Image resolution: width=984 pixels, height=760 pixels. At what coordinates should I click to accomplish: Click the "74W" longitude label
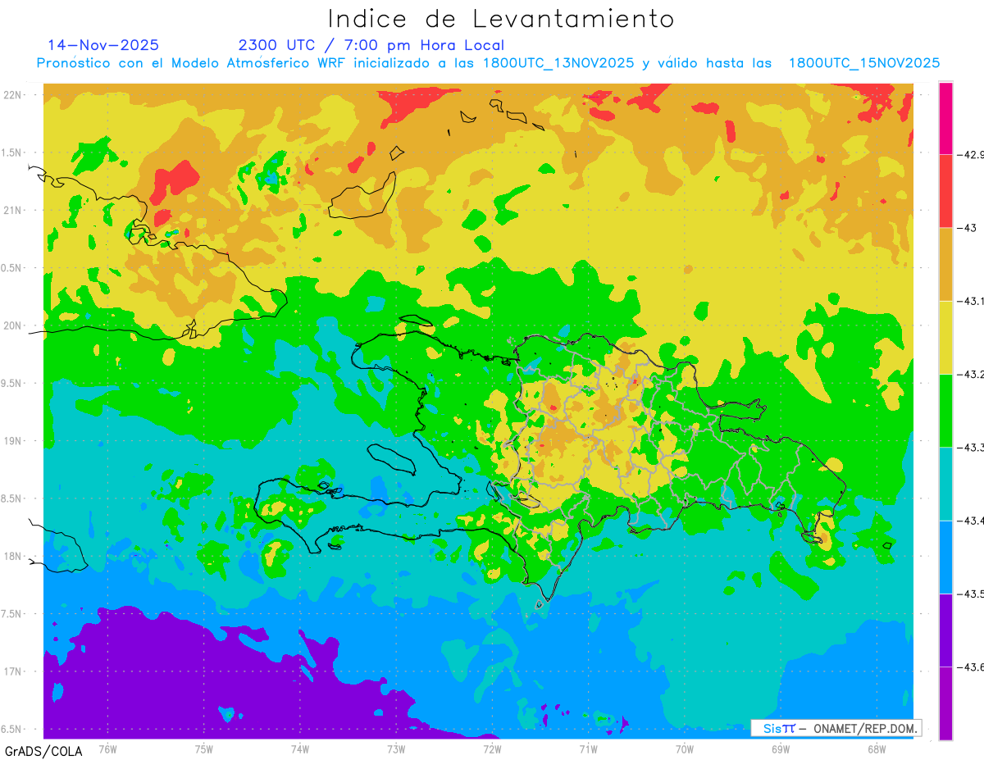coord(300,749)
